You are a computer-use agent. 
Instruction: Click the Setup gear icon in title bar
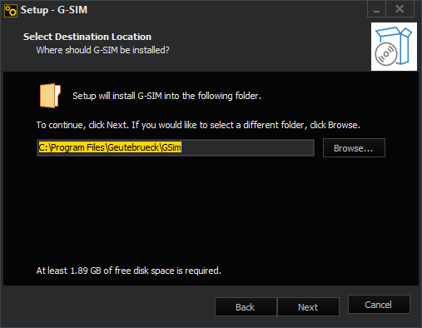[11, 11]
